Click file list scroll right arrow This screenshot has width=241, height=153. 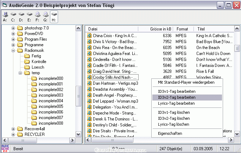(231, 140)
